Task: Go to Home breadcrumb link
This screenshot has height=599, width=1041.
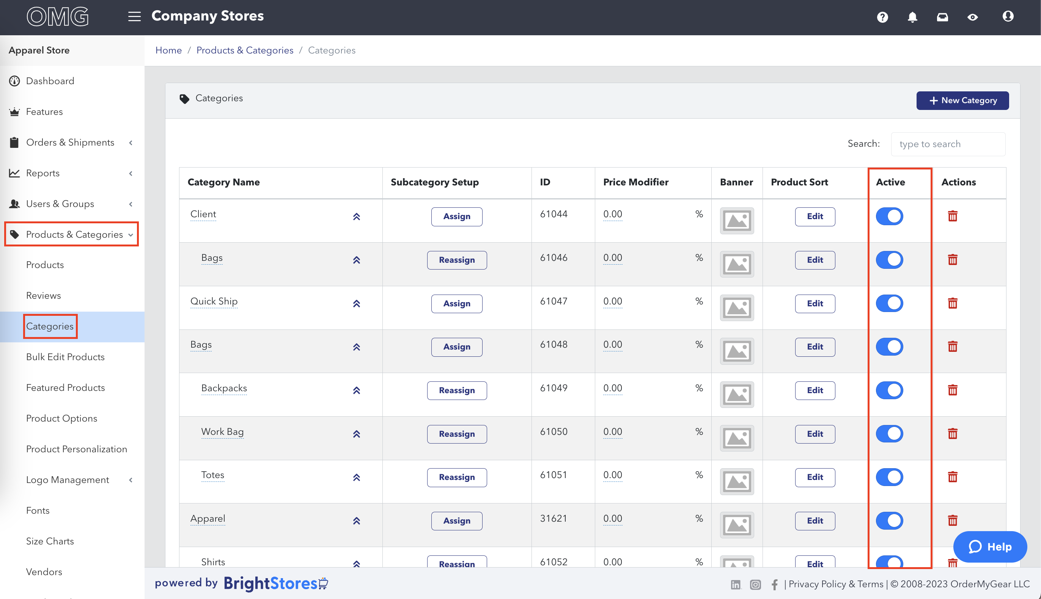Action: coord(168,50)
